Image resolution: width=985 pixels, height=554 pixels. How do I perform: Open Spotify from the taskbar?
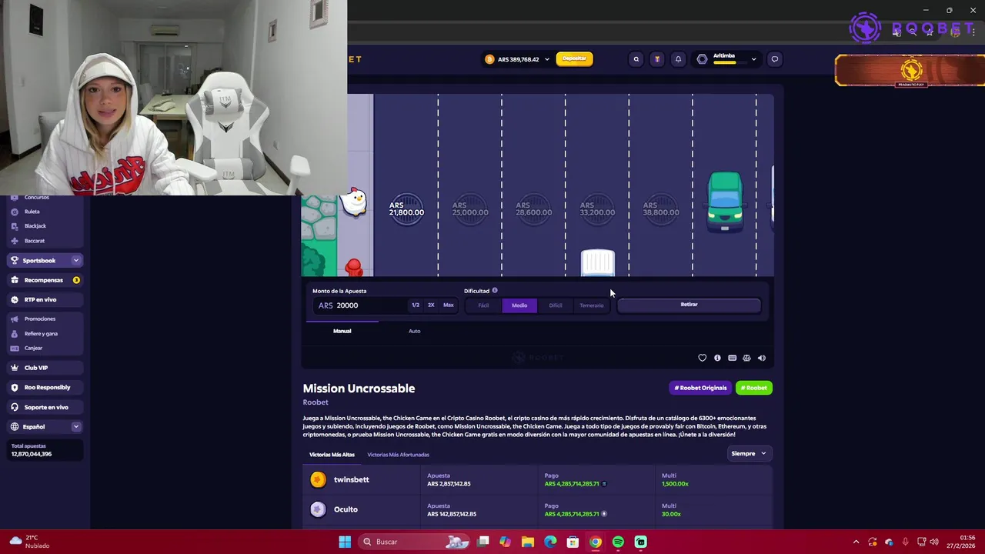[618, 542]
